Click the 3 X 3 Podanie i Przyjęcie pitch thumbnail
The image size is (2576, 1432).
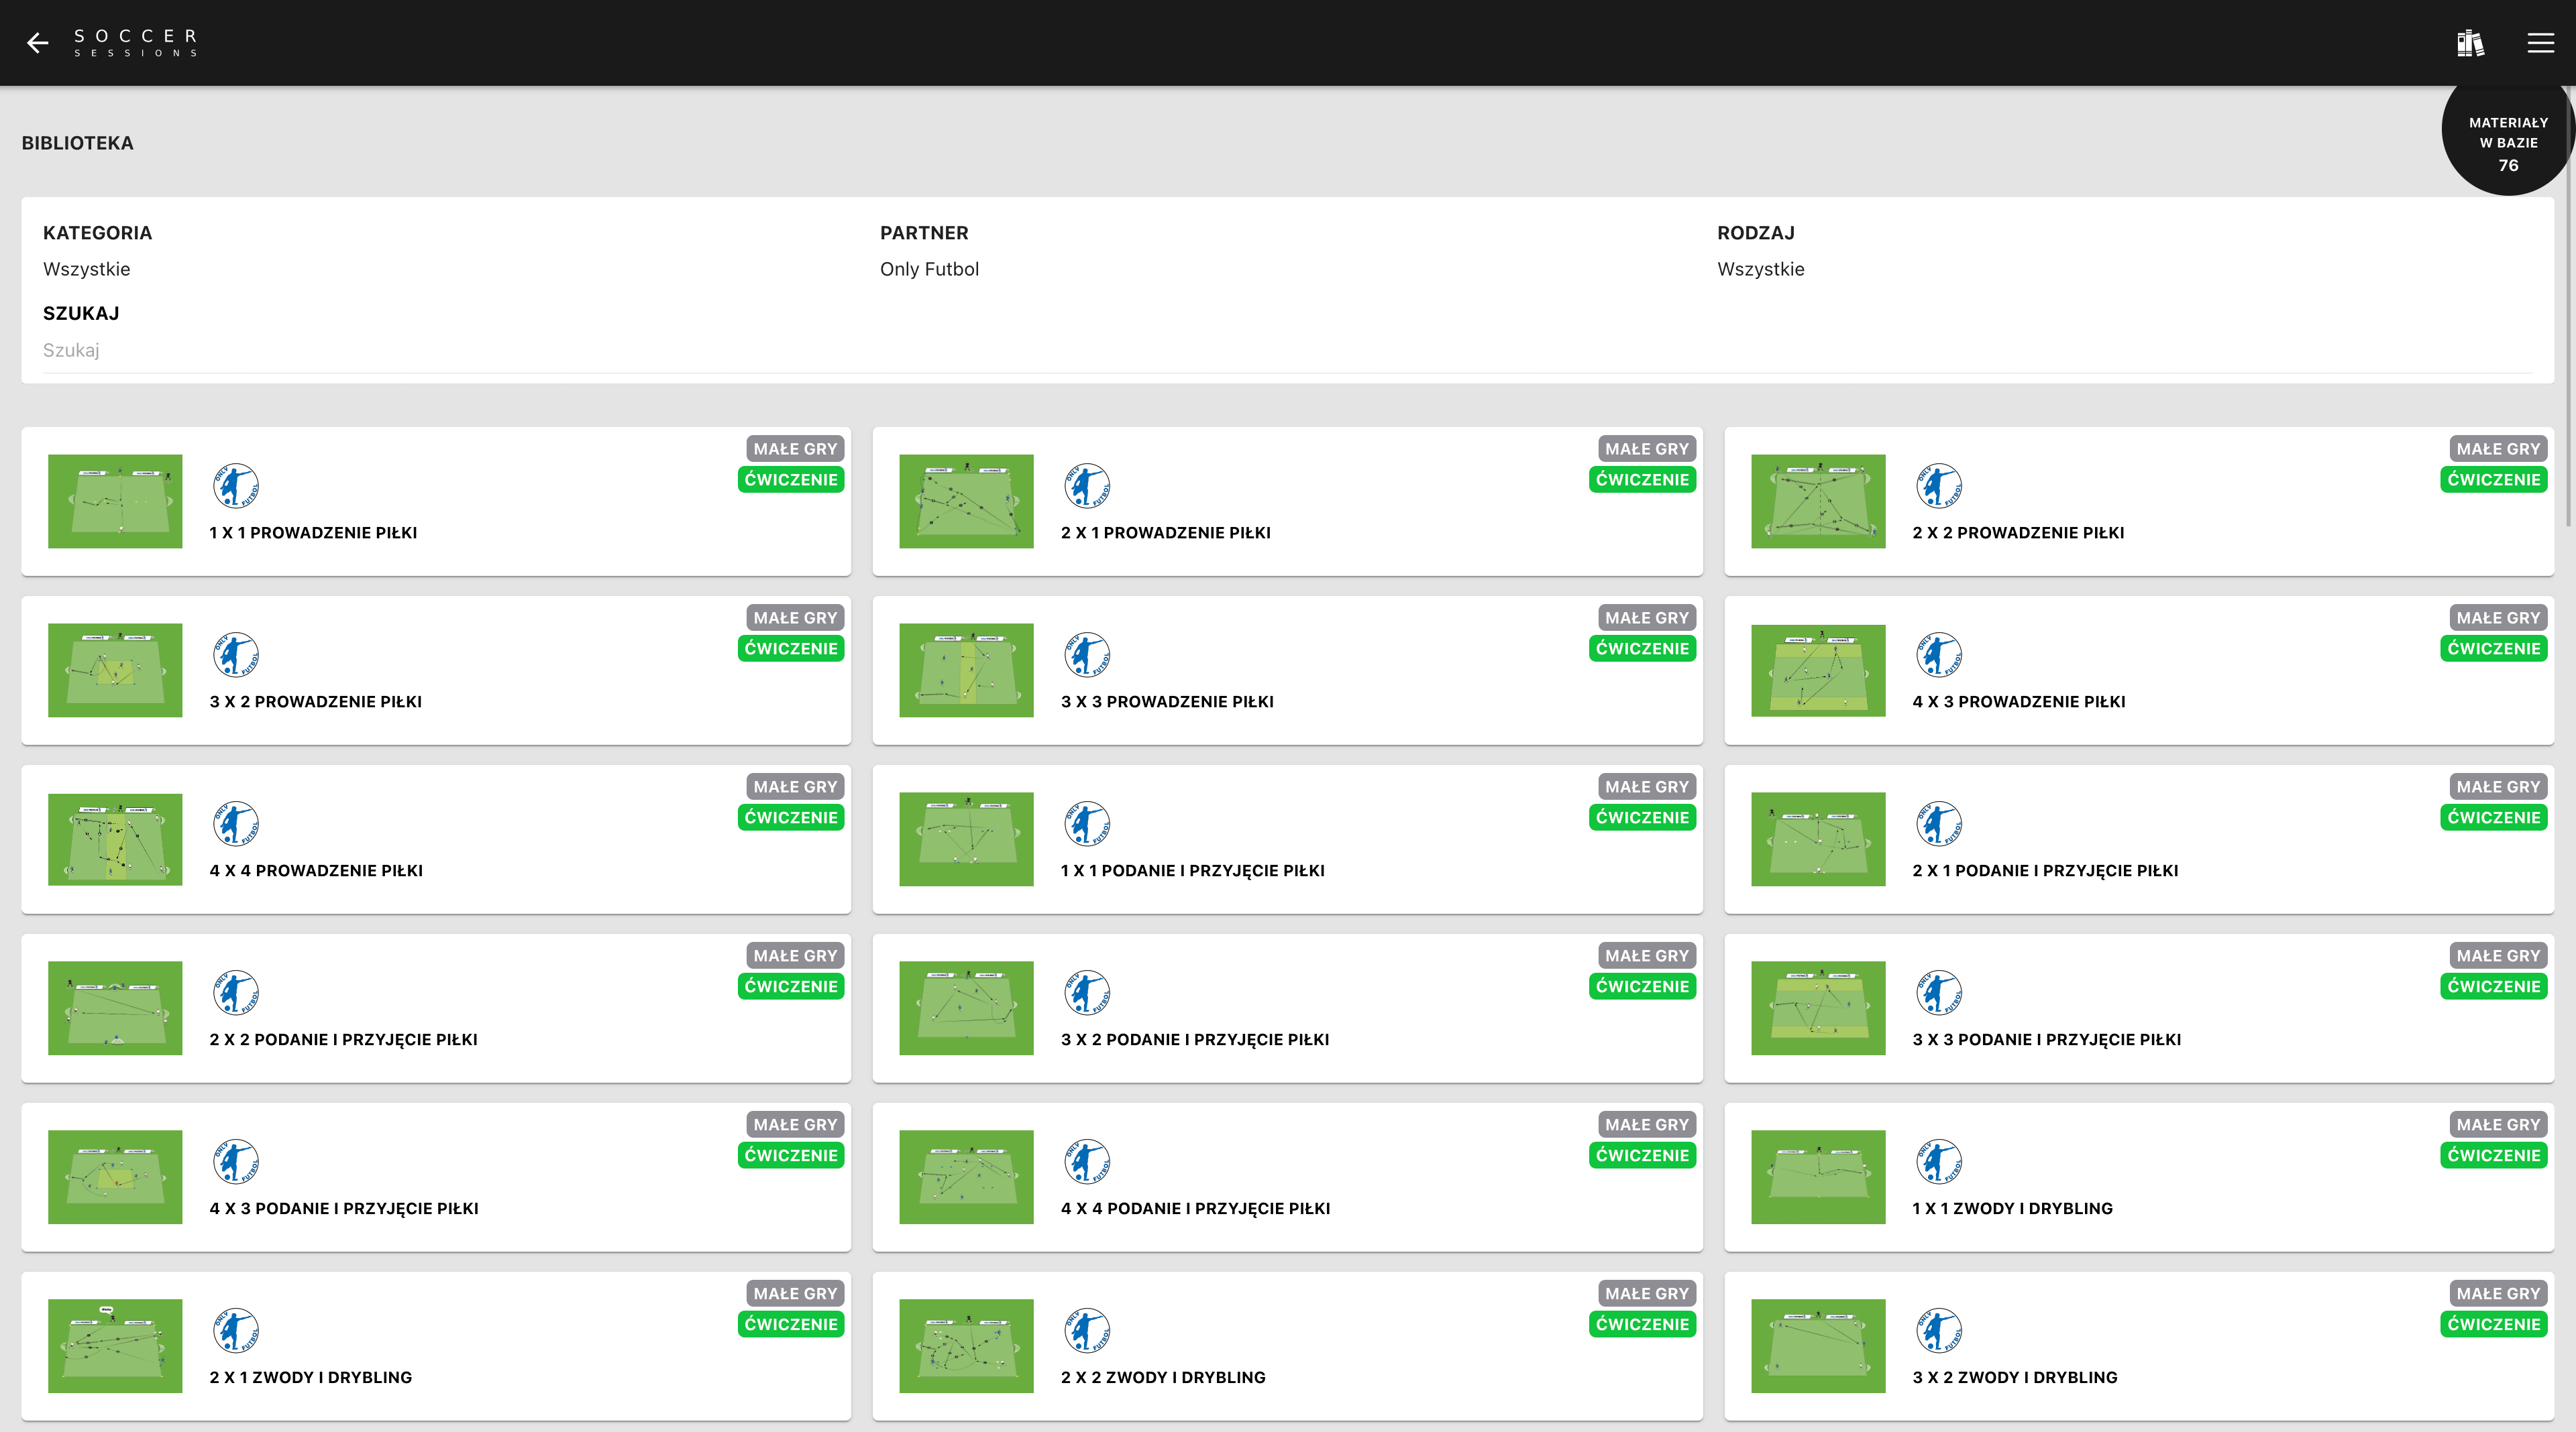[1818, 1008]
